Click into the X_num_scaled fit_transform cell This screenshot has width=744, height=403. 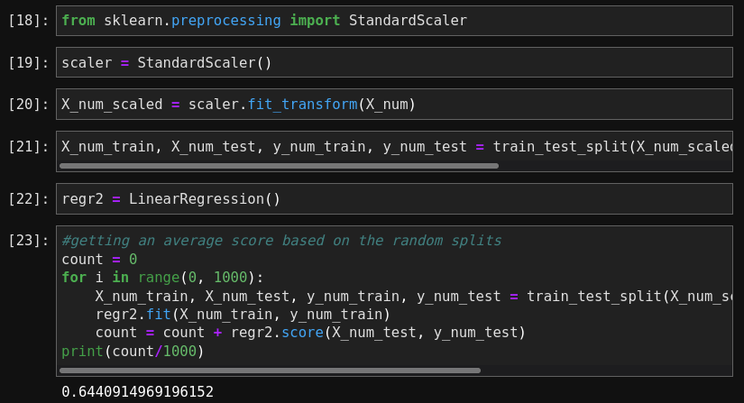click(x=393, y=104)
